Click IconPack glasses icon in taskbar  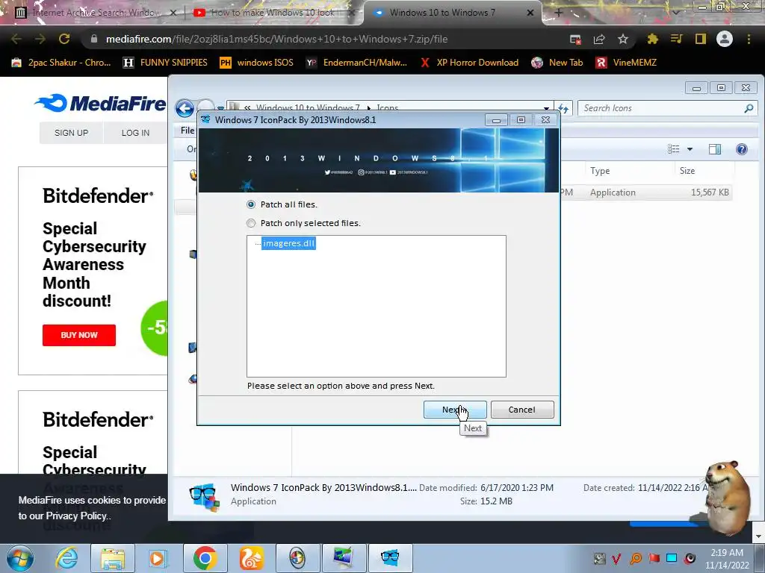[x=390, y=558]
